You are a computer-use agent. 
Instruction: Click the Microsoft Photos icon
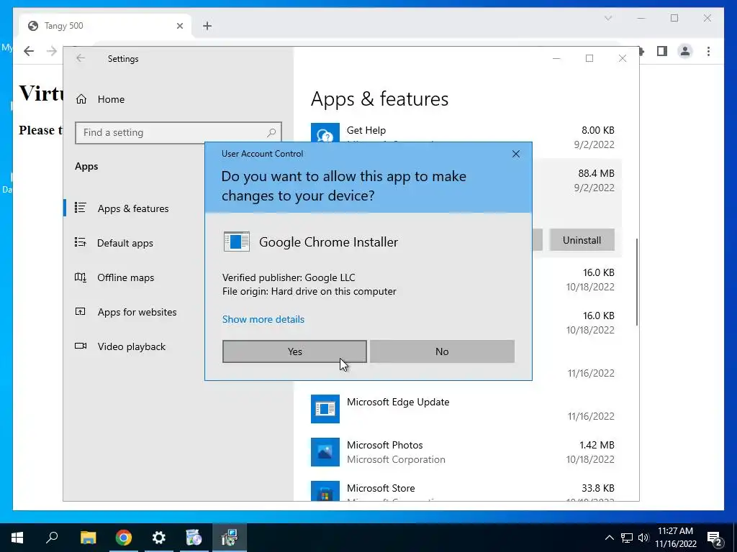tap(325, 451)
